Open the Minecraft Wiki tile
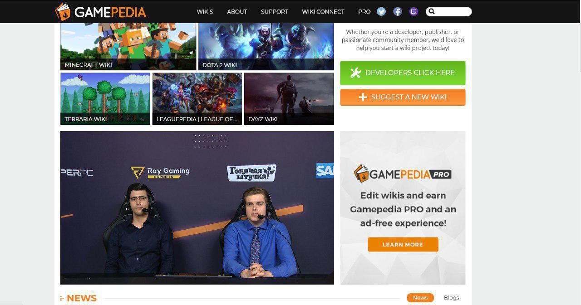Image resolution: width=581 pixels, height=305 pixels. pos(128,47)
